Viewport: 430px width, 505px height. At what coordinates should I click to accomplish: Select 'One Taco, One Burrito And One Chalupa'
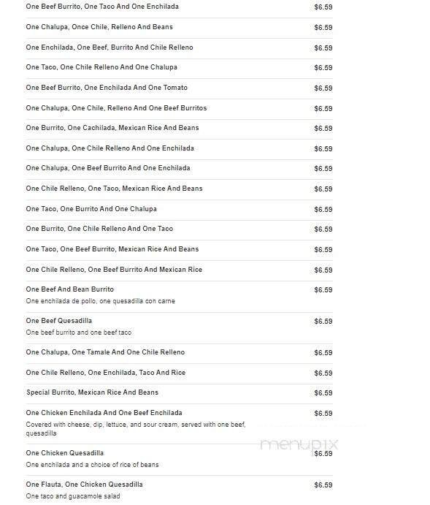coord(91,209)
